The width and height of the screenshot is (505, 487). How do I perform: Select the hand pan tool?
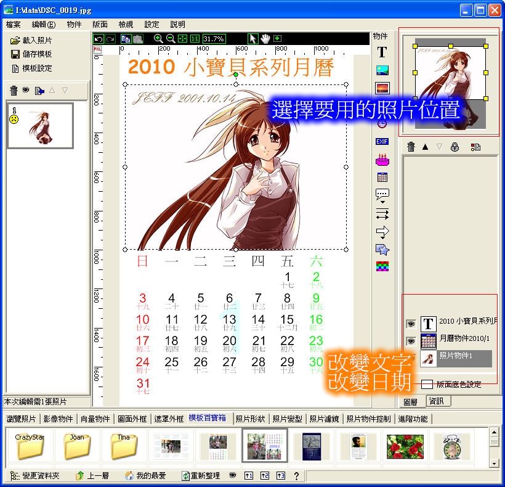tap(265, 39)
